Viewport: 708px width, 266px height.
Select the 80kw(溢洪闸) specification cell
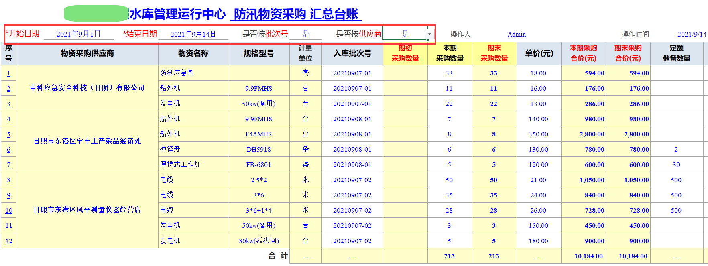(258, 241)
